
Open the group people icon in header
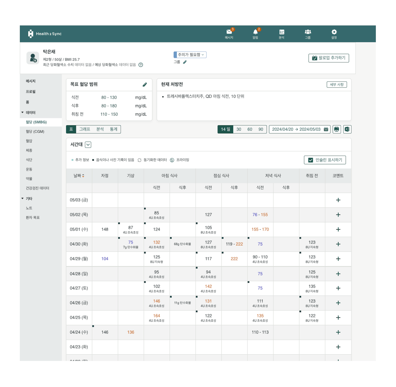[x=308, y=32]
